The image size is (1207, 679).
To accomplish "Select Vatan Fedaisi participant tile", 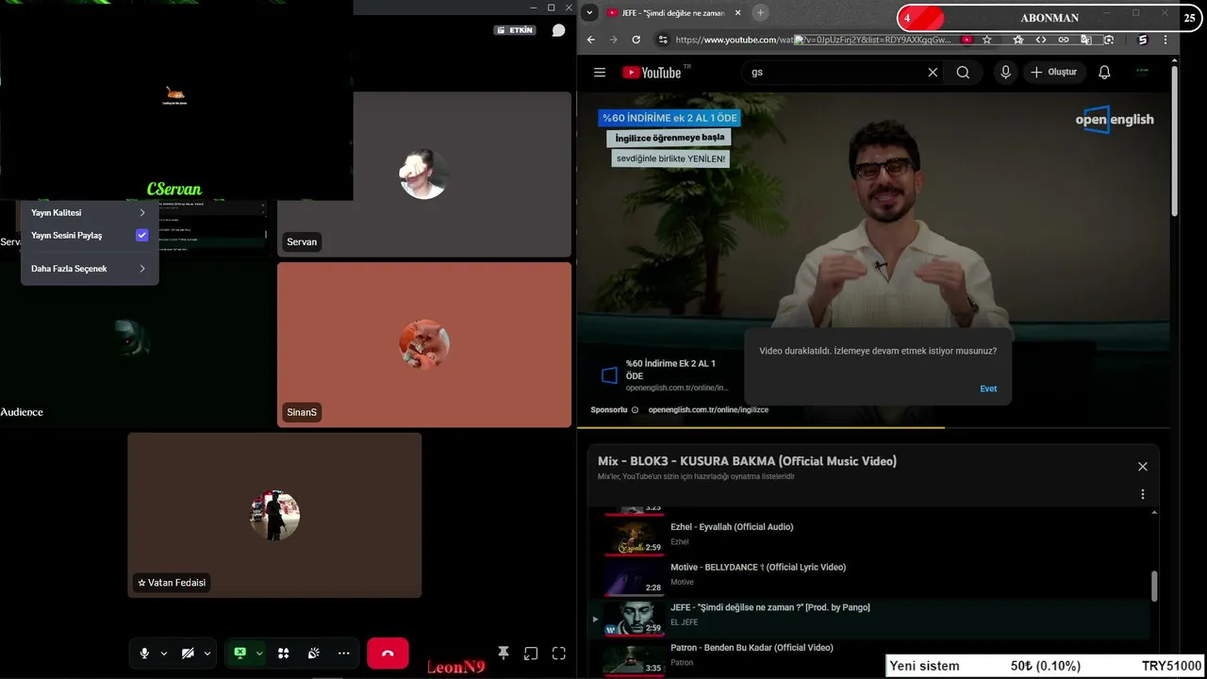I will coord(274,515).
